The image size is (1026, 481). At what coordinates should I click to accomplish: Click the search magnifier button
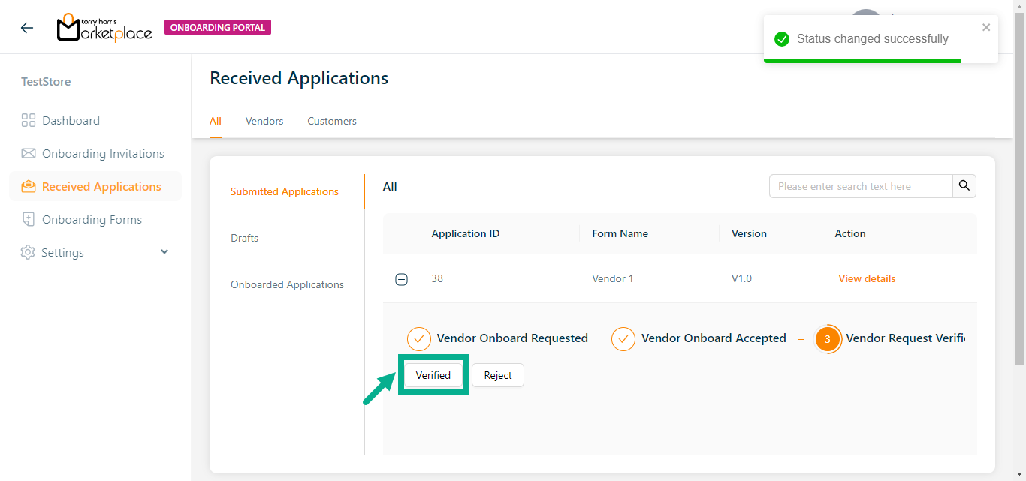[x=964, y=186]
